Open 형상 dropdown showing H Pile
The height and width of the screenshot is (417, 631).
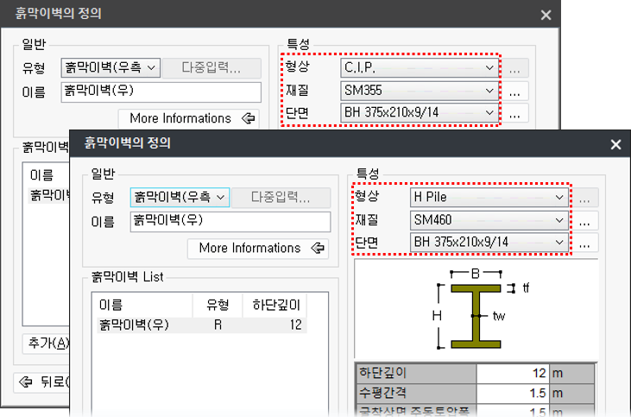489,197
